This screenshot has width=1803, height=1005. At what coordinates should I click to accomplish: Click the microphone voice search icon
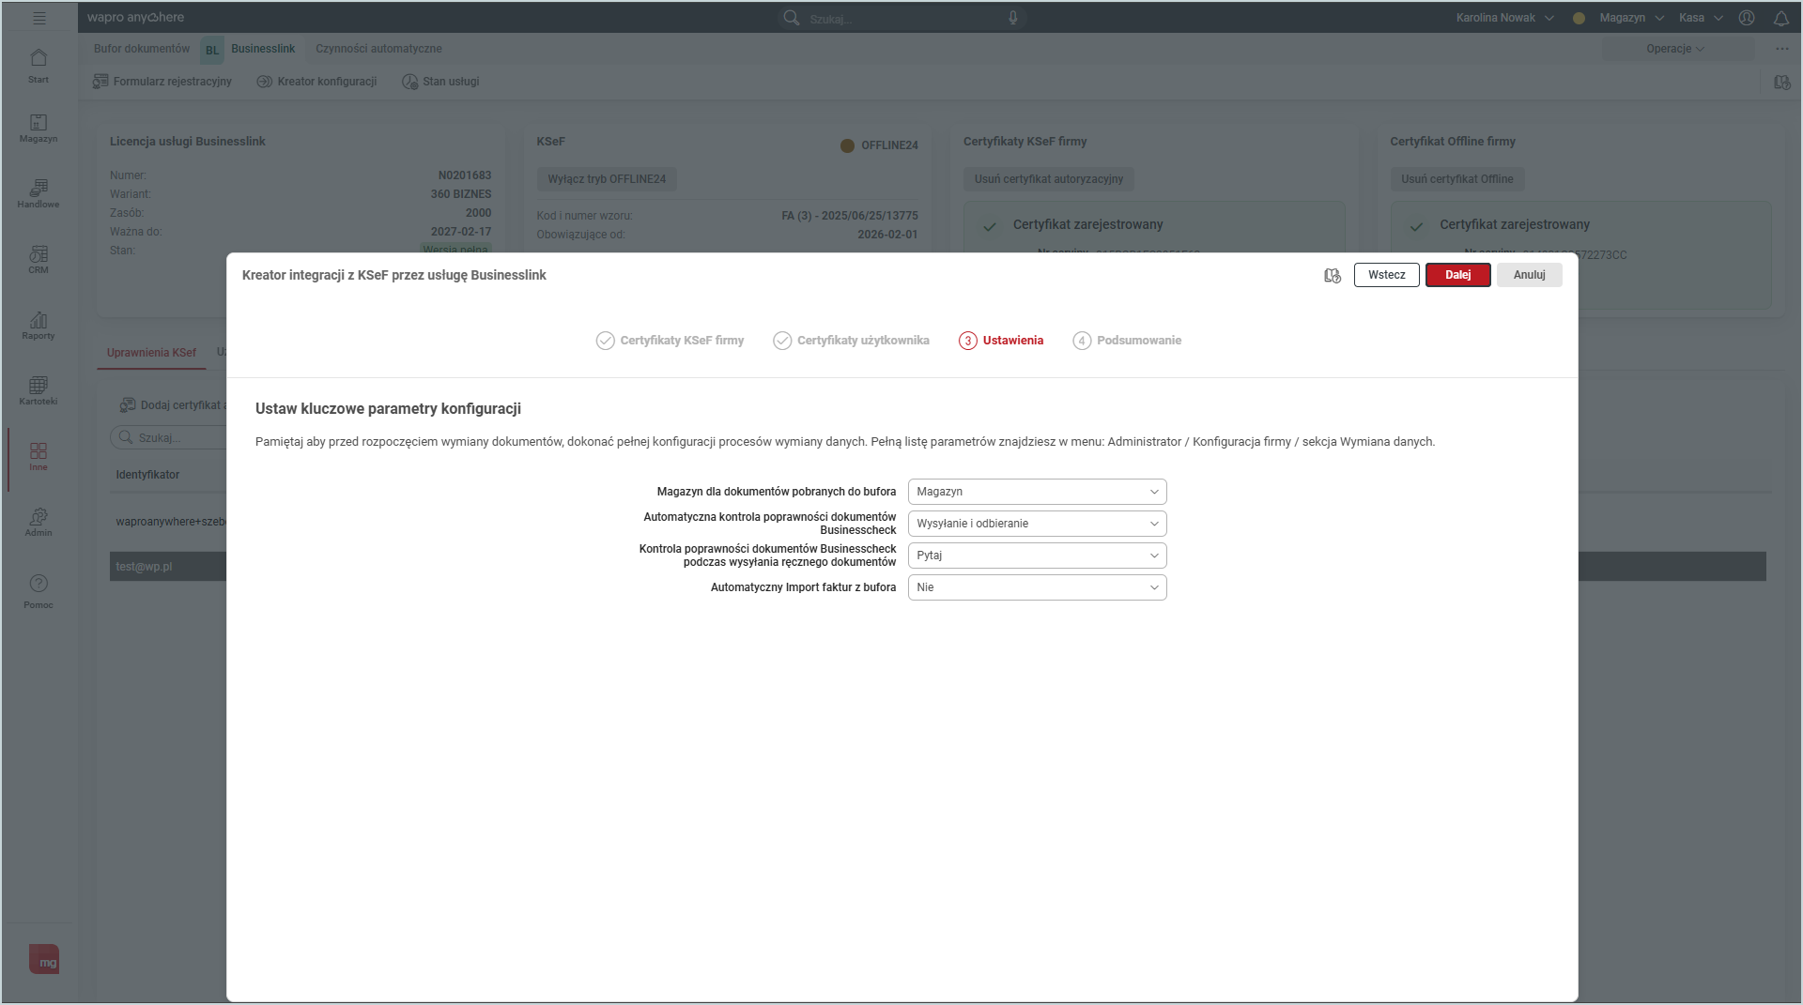coord(1013,18)
